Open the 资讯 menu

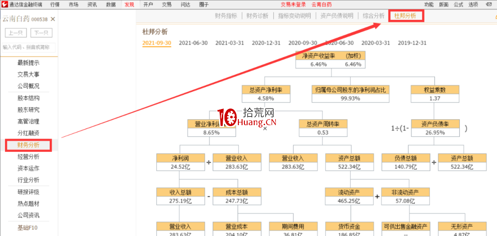tap(92, 5)
